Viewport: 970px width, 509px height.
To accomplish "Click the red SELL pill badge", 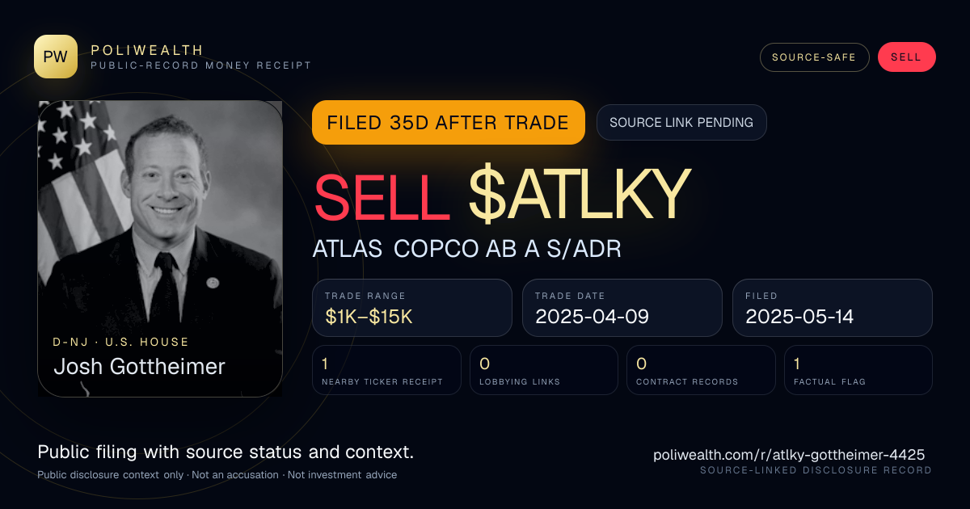I will point(906,57).
